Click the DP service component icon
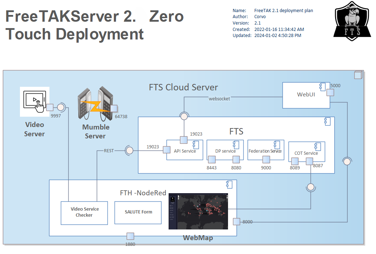Screen dimensions: 376x254 [236, 145]
